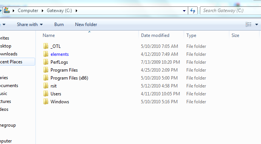Screen dimensions: 261x144
Task: Click the 5/12/2010 4:58 PM date cell
Action: point(159,86)
